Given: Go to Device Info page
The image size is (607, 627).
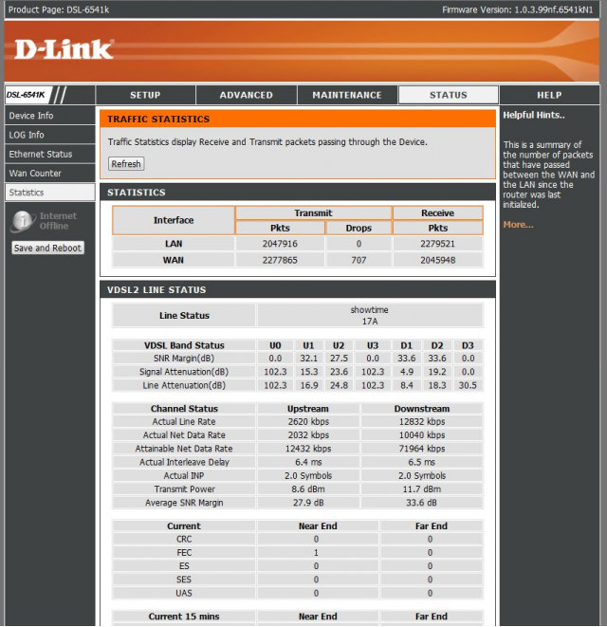Looking at the screenshot, I should (x=50, y=116).
